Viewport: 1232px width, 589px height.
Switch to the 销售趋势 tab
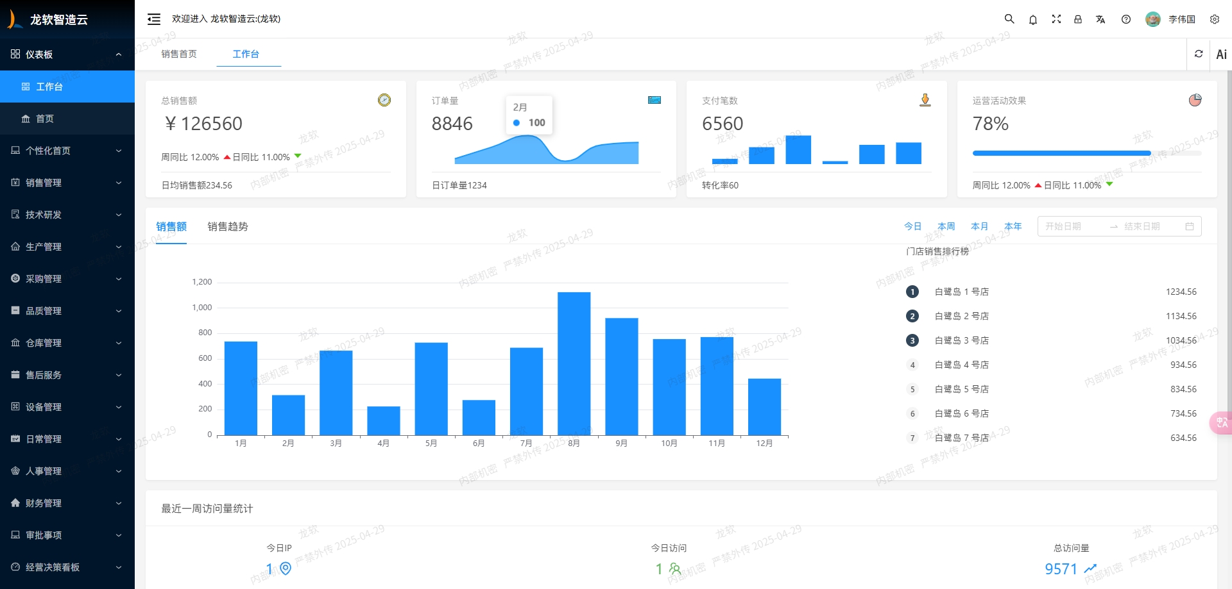coord(228,226)
